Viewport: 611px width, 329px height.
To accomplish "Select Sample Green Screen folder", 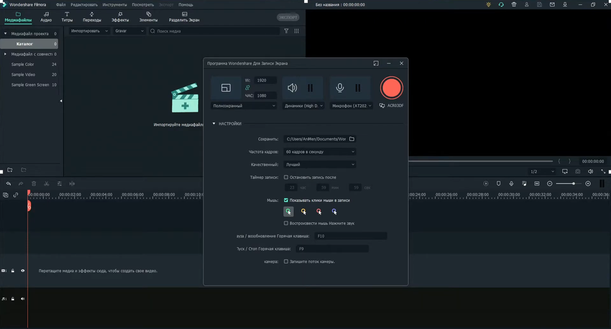I will click(x=30, y=85).
